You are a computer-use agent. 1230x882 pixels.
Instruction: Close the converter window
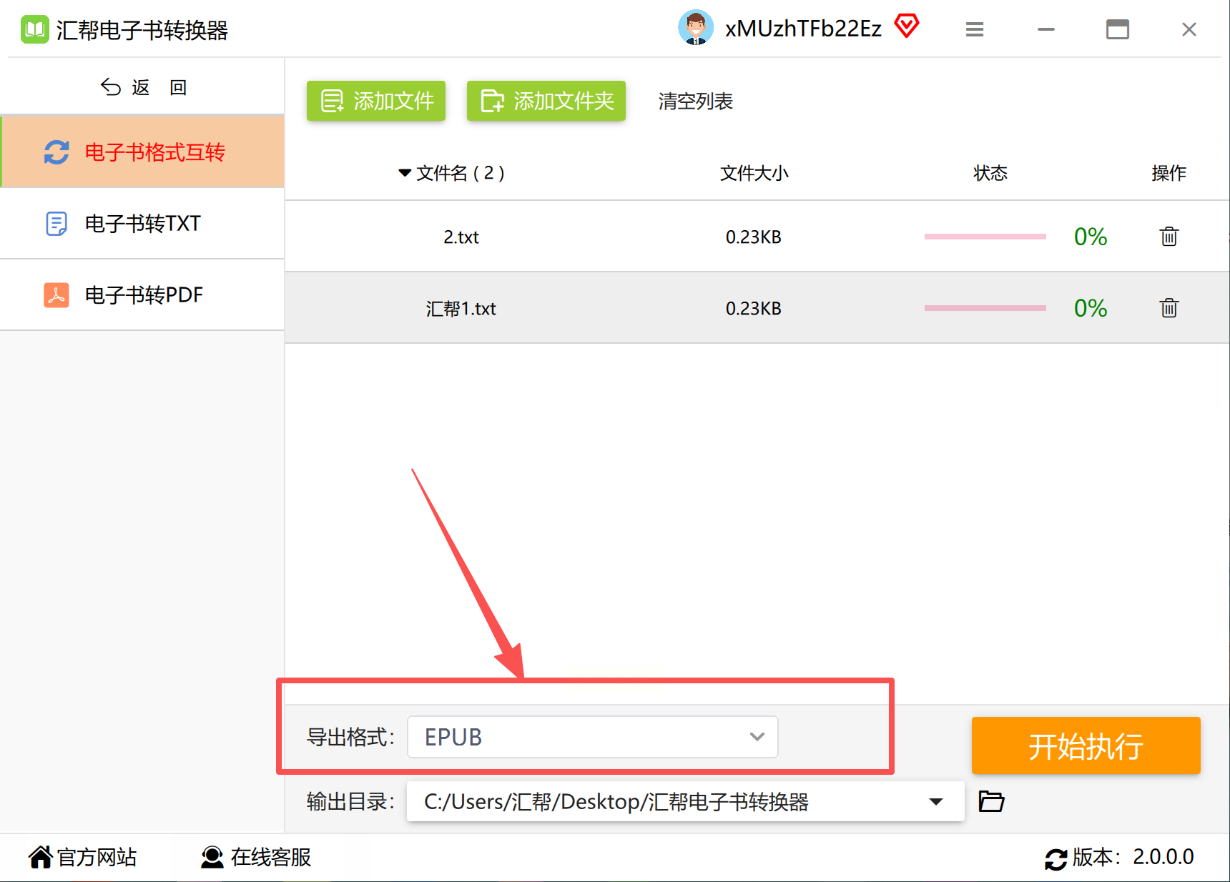(x=1189, y=29)
